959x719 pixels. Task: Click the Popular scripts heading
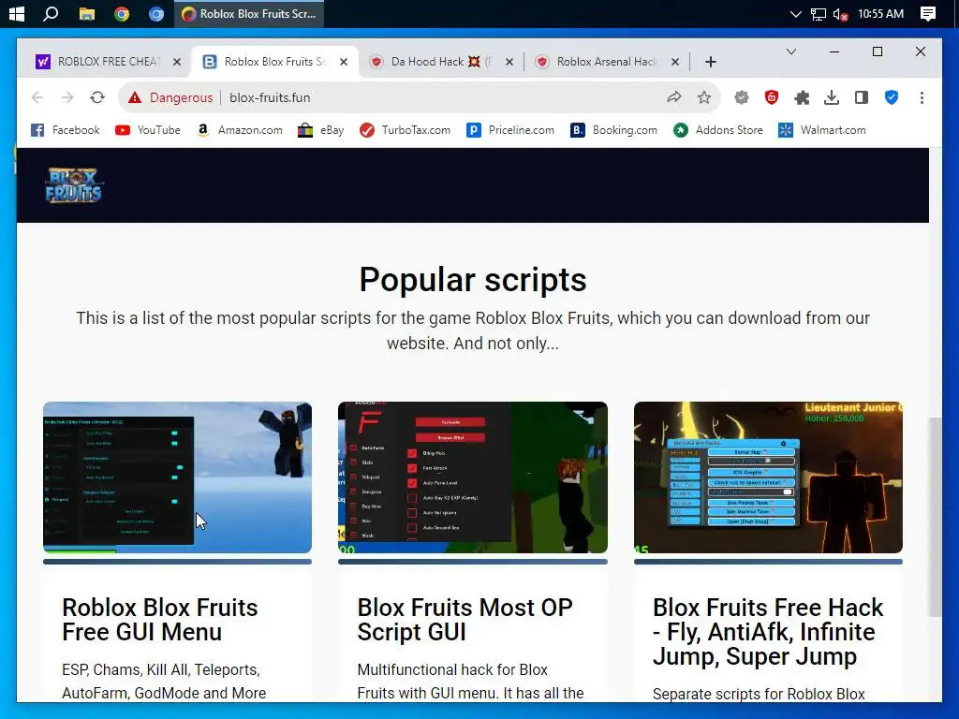point(473,280)
